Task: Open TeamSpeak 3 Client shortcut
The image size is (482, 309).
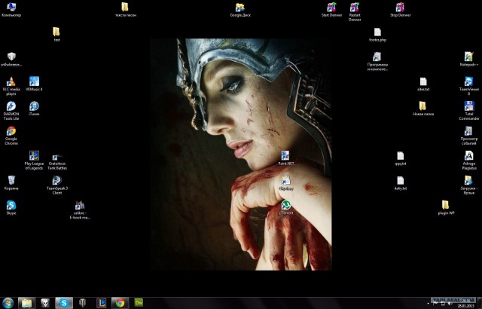Action: pyautogui.click(x=56, y=181)
